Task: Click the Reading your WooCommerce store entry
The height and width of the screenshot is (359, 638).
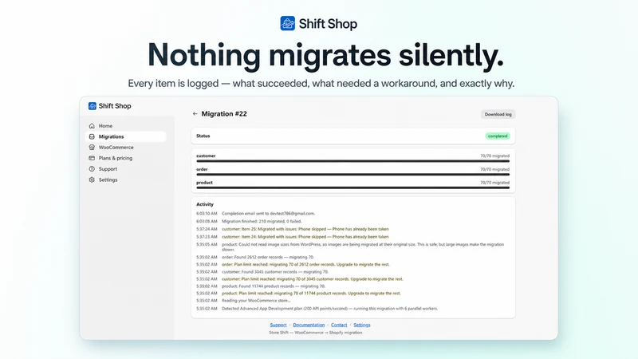Action: click(256, 301)
